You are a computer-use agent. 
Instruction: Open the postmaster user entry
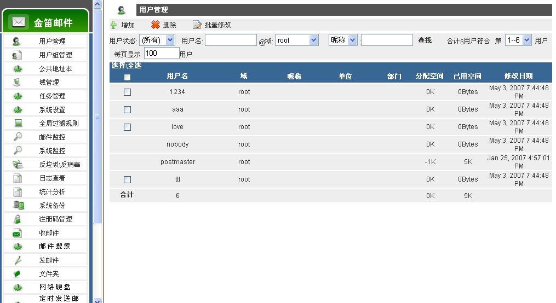pos(177,162)
